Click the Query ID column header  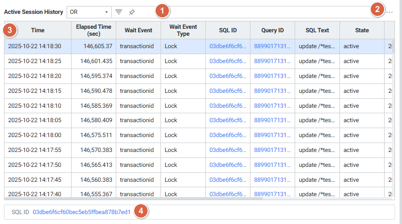point(272,30)
